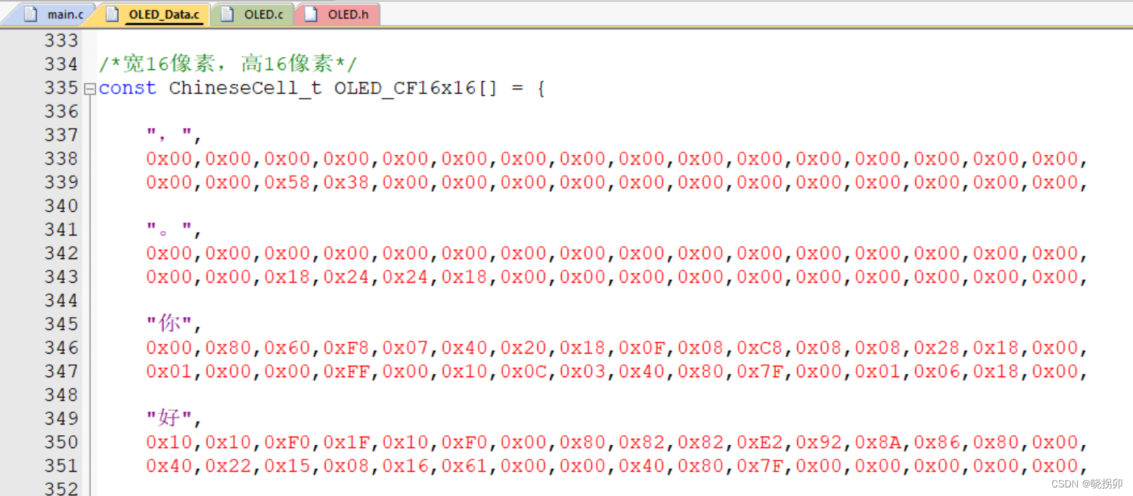Image resolution: width=1133 pixels, height=496 pixels.
Task: Click value 0x06 on line 347
Action: coord(937,371)
